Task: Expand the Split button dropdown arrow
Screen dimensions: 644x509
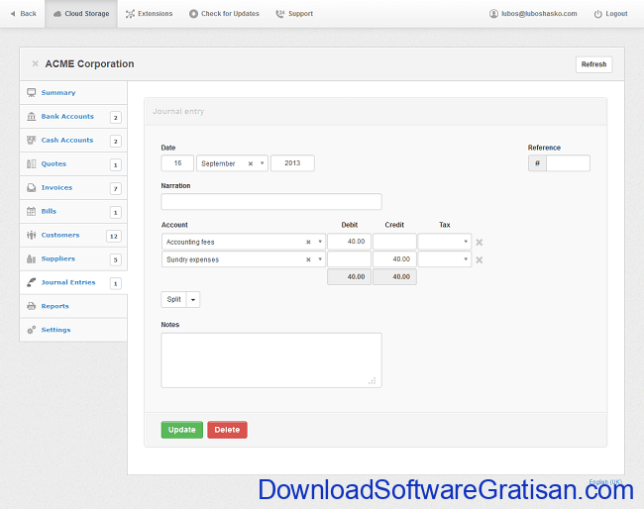Action: [193, 299]
